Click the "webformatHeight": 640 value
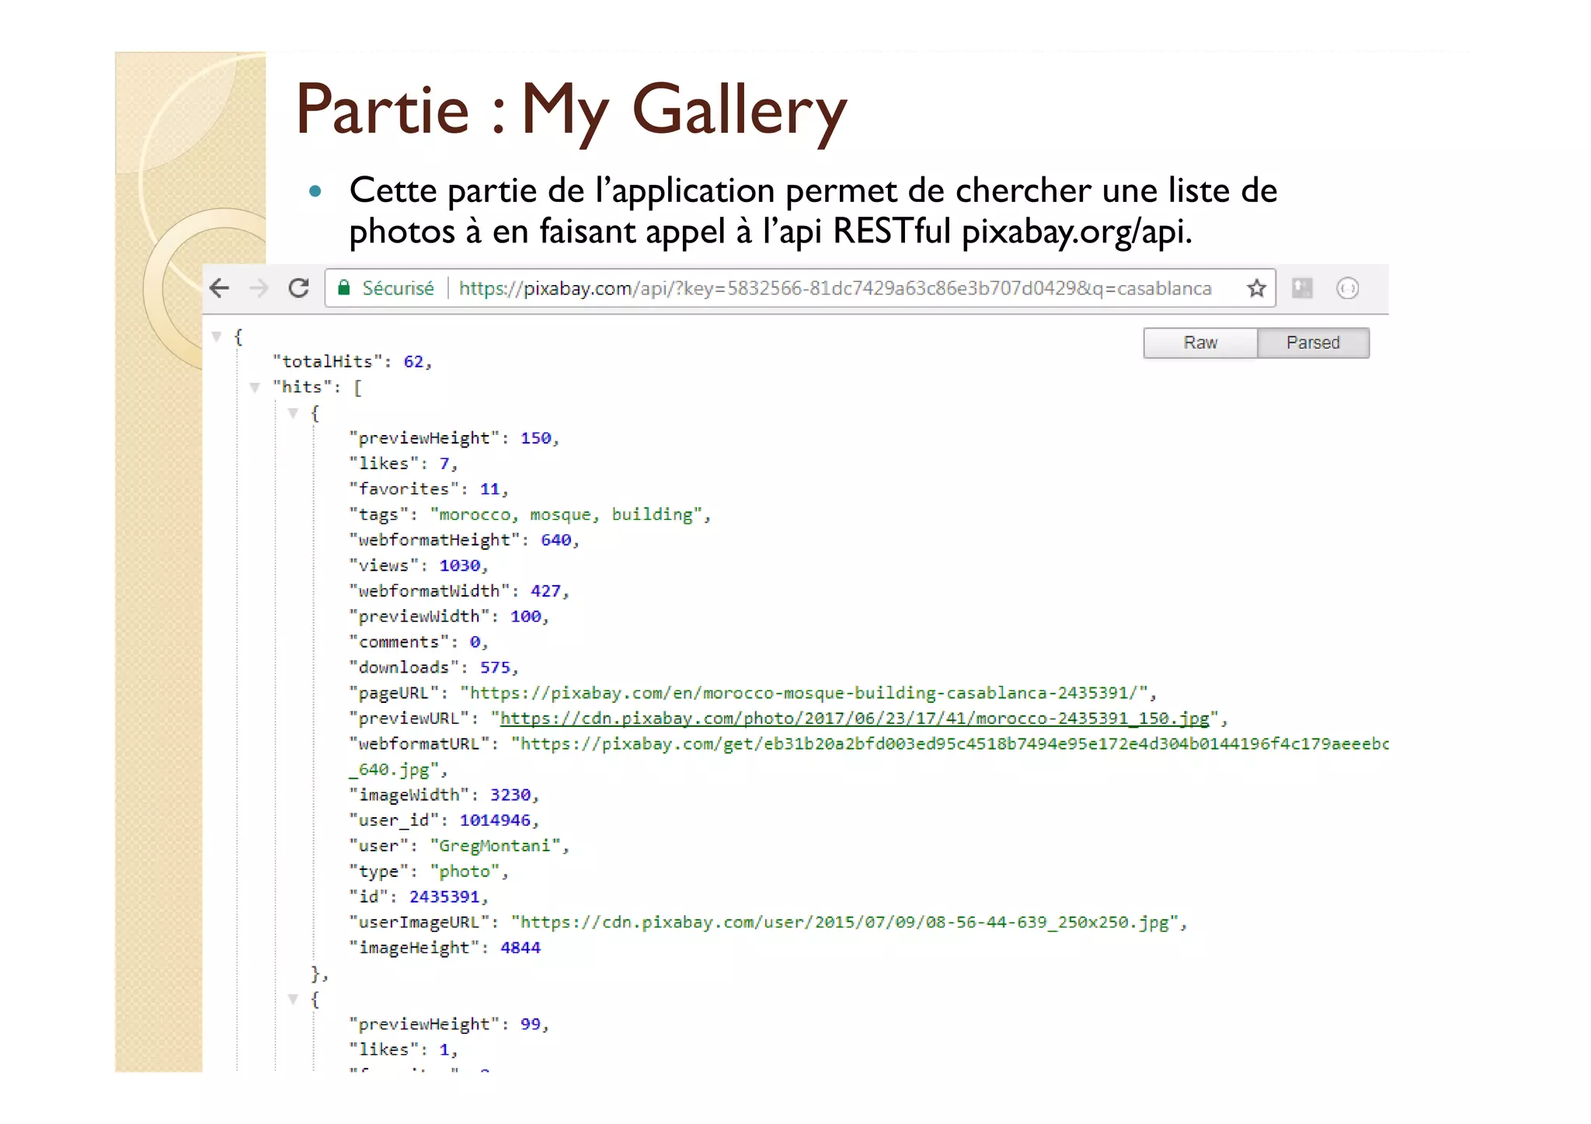 coord(556,540)
